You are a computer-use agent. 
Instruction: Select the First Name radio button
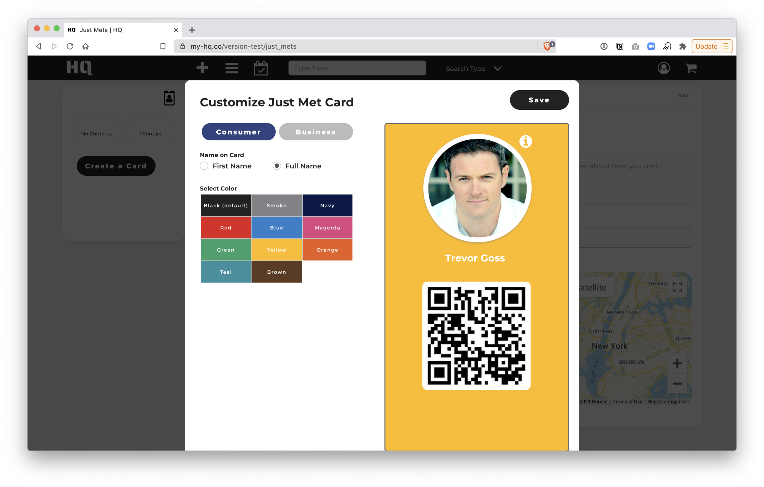pos(204,165)
